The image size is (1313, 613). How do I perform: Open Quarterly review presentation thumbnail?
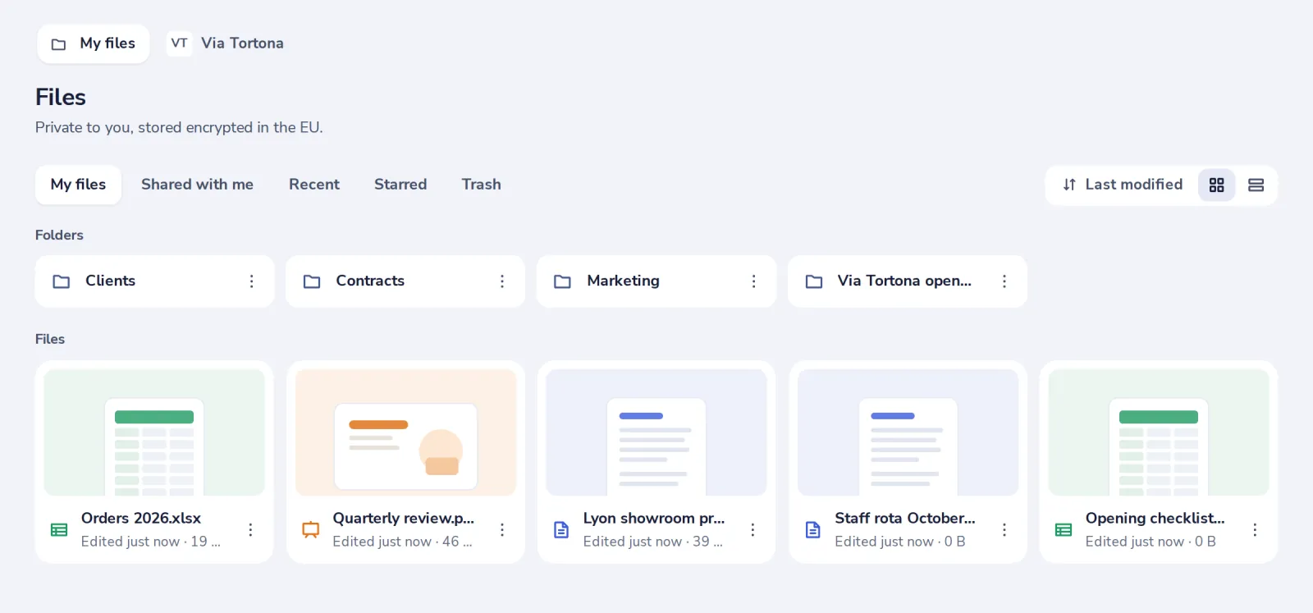coord(405,432)
